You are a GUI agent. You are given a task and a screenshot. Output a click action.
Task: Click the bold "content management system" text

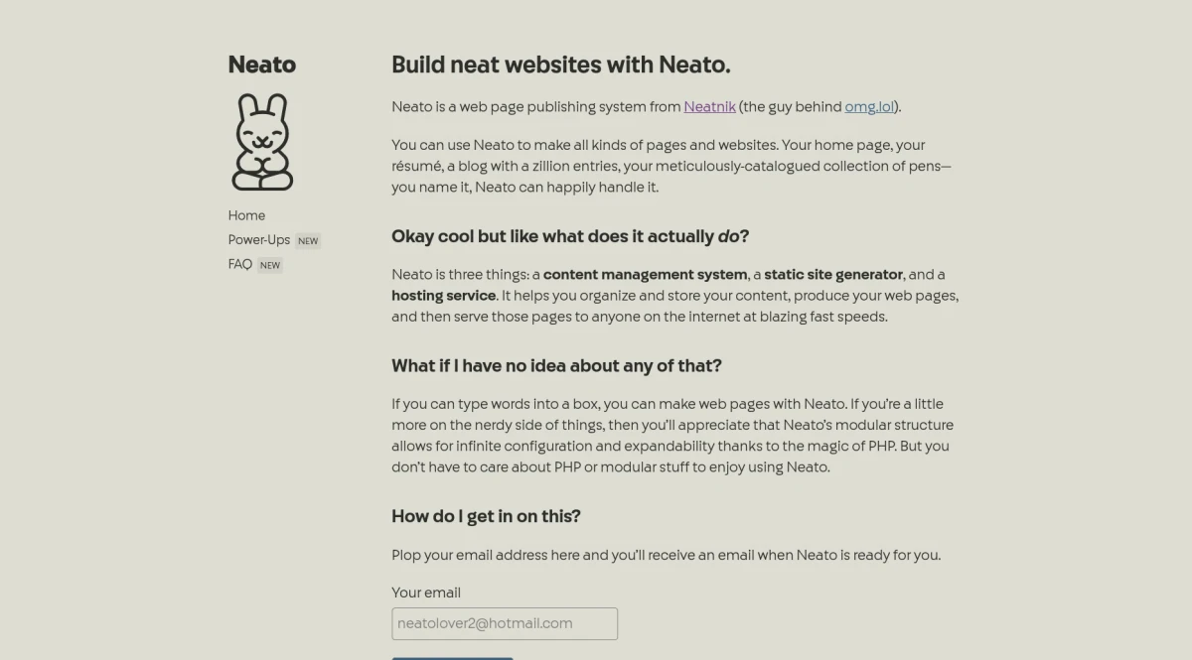[645, 274]
